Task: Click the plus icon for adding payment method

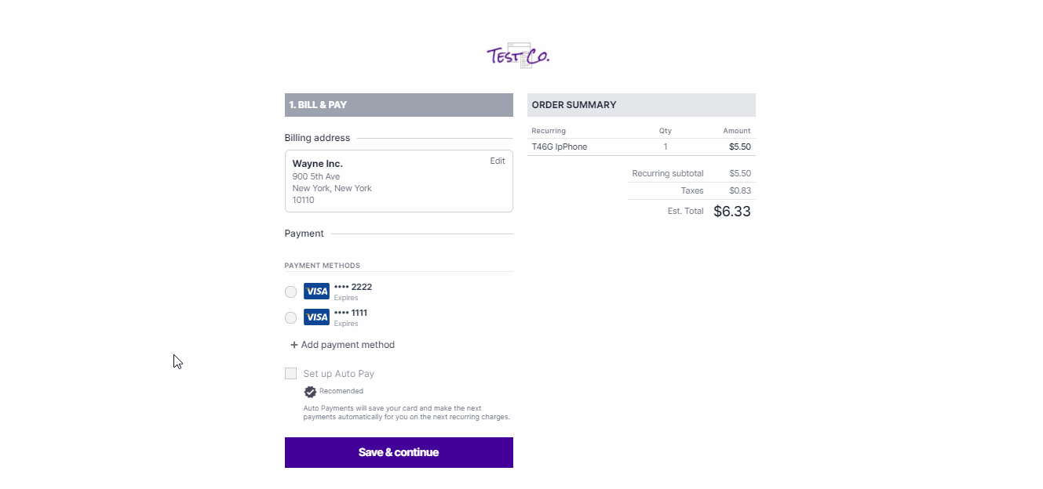Action: coord(294,345)
